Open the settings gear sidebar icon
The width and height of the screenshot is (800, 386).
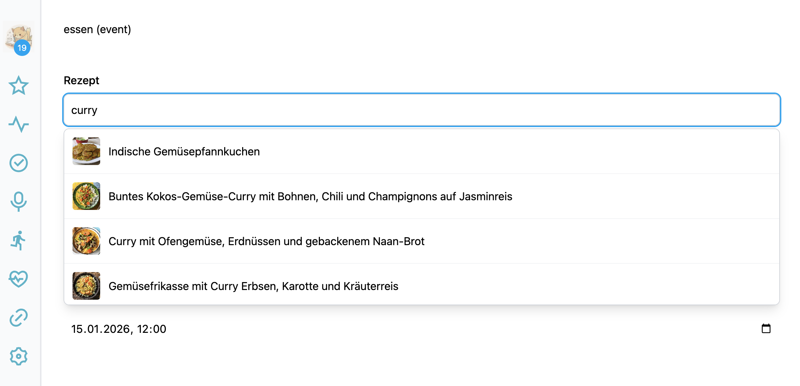click(19, 356)
